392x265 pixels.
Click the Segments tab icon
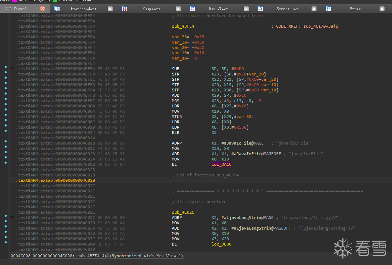point(124,9)
